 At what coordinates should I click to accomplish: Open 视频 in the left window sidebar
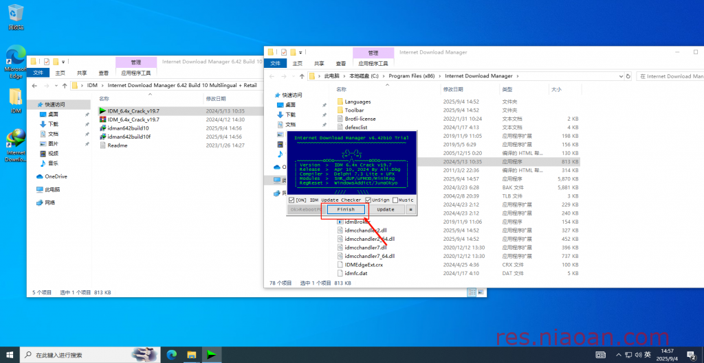[x=53, y=153]
